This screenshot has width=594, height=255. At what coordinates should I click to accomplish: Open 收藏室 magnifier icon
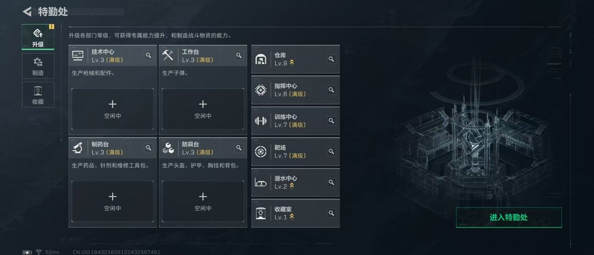point(331,213)
